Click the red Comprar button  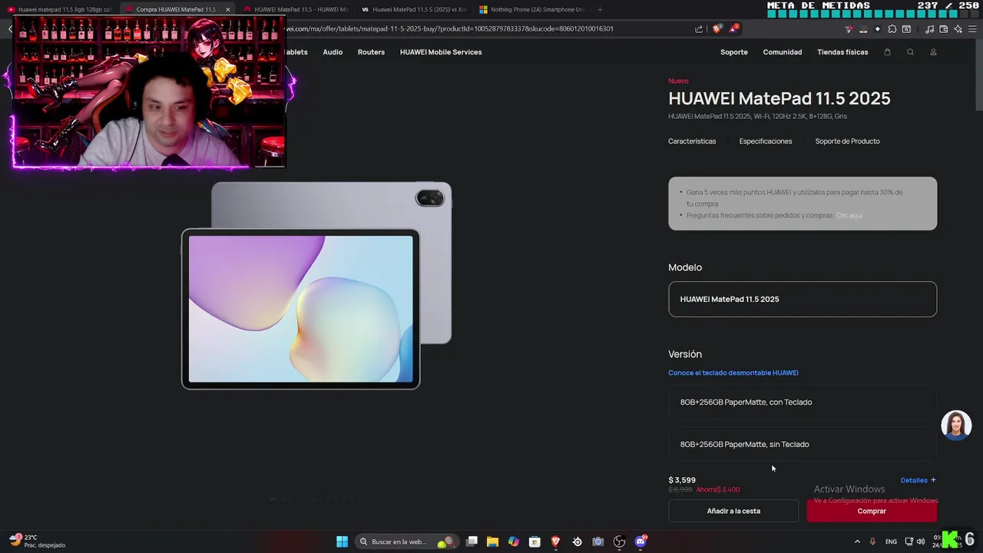point(872,511)
